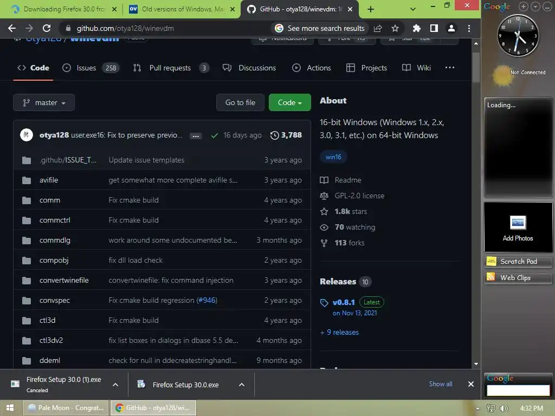Viewport: 555px width, 416px height.
Task: Open the compobj folder
Action: pos(54,261)
